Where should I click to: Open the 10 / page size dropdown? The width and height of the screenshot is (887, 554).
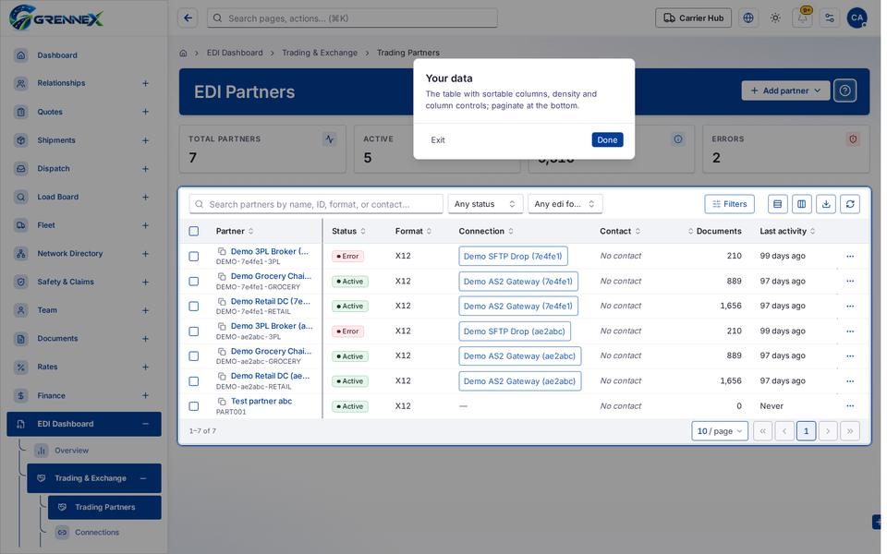coord(720,431)
